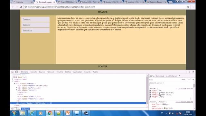Switch to the display CSS browser tab
The height and width of the screenshot is (116, 206).
112,2
